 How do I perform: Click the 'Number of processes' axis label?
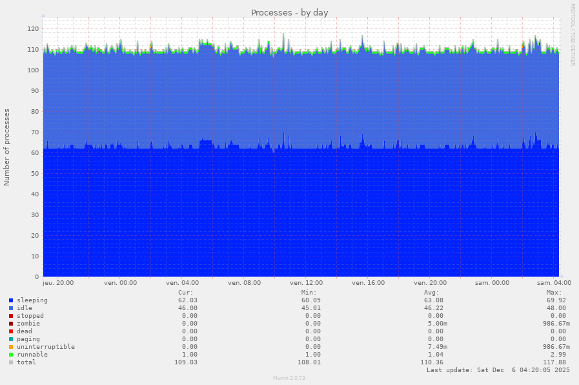click(x=7, y=147)
